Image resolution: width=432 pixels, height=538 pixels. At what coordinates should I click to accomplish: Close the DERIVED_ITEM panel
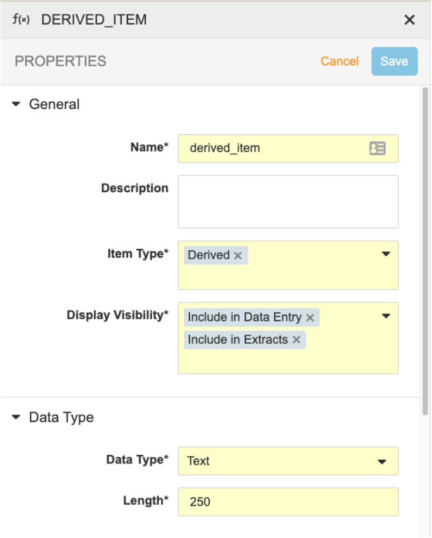tap(409, 20)
